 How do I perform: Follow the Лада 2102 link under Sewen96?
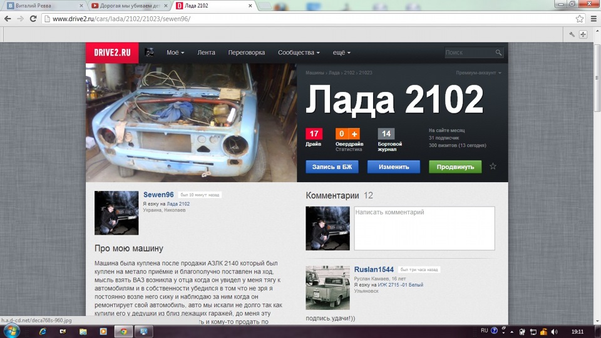tap(178, 204)
